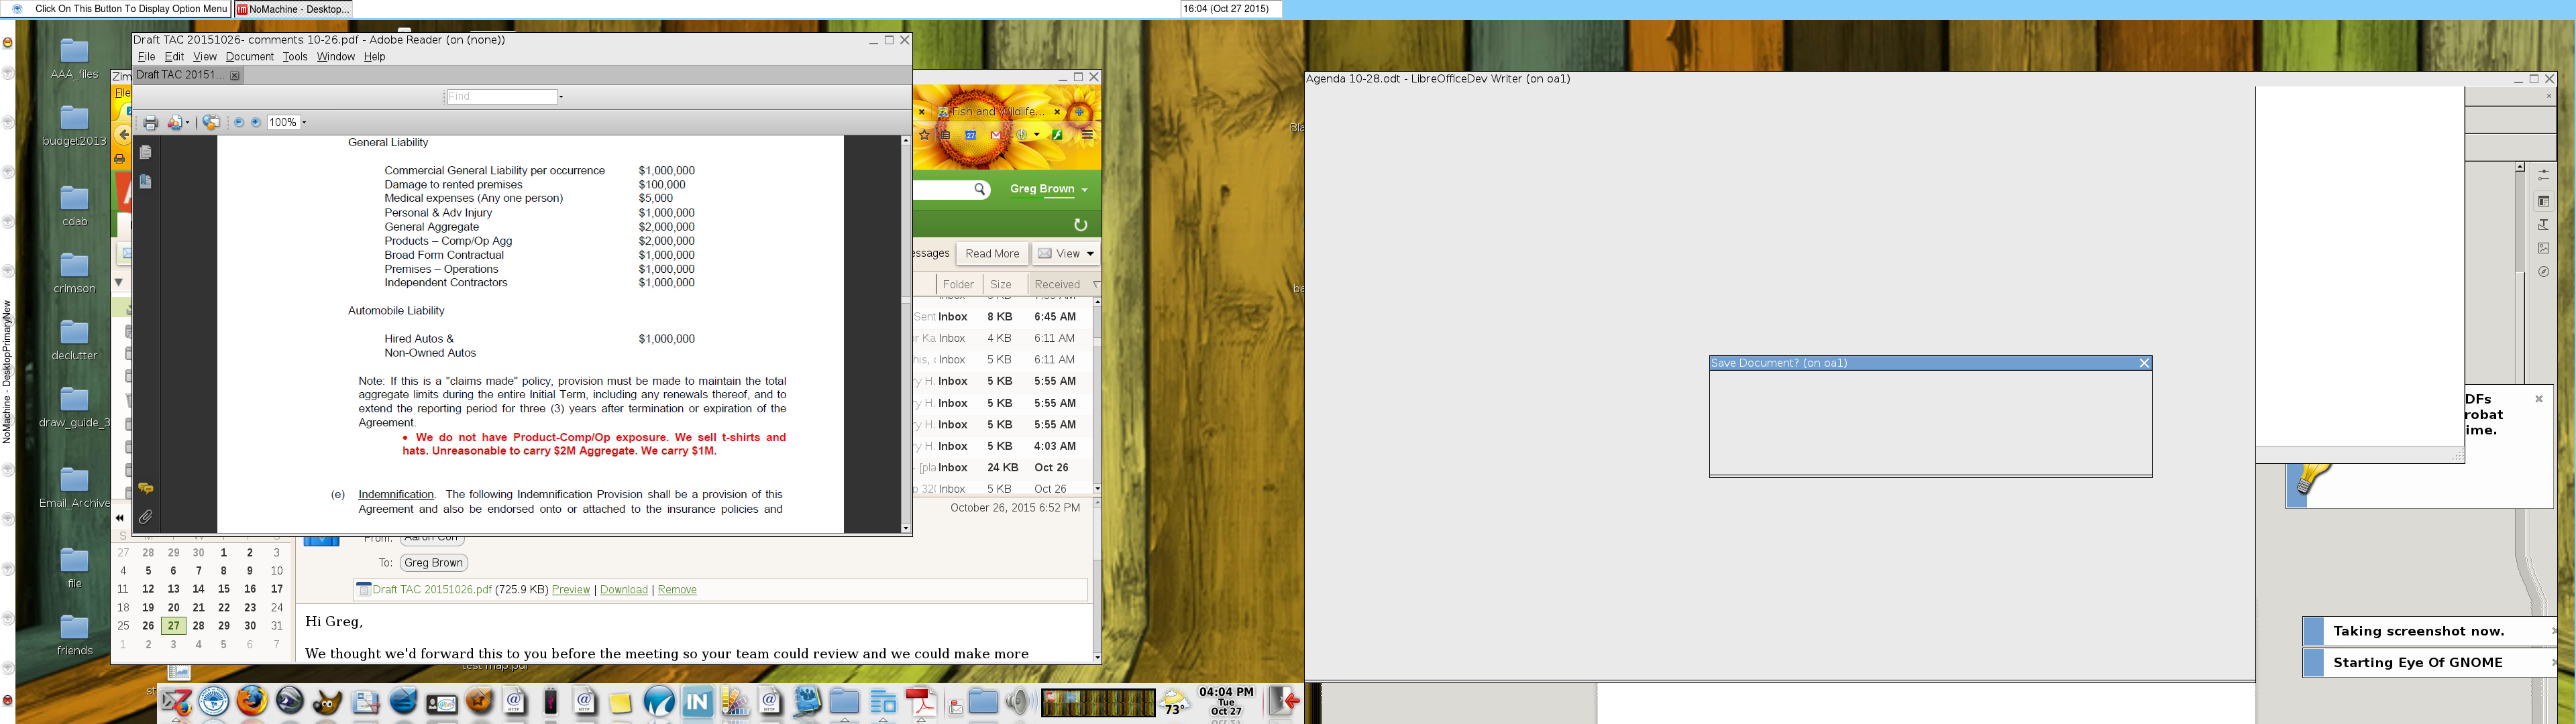Click inside the Adobe Reader Find field
The height and width of the screenshot is (724, 2576).
tap(501, 97)
